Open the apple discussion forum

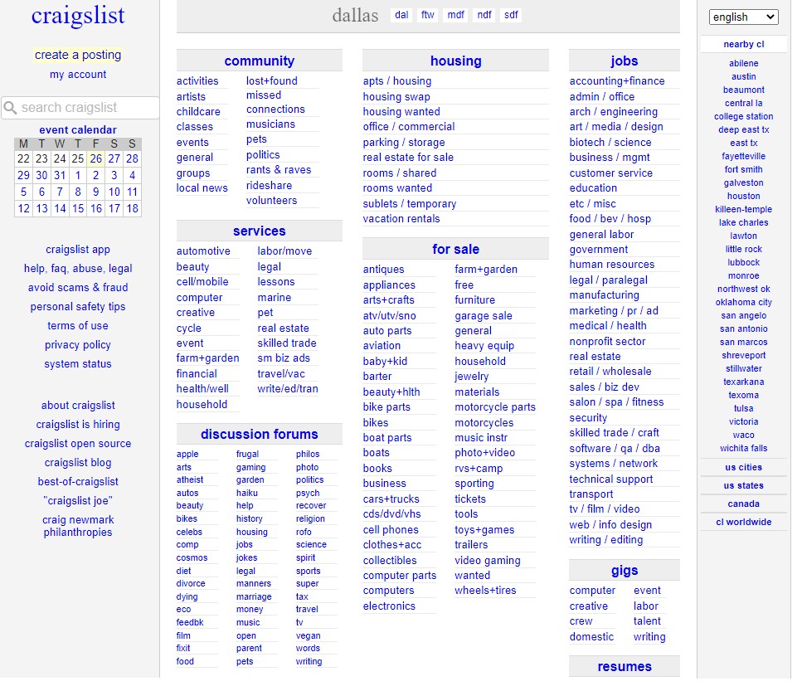coord(187,454)
